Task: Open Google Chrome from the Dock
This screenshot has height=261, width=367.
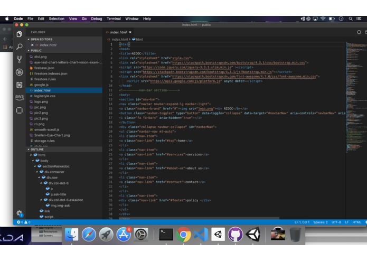Action: point(184,234)
